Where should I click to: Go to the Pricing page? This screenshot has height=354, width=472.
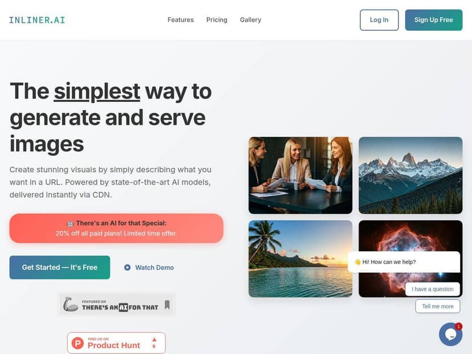217,20
